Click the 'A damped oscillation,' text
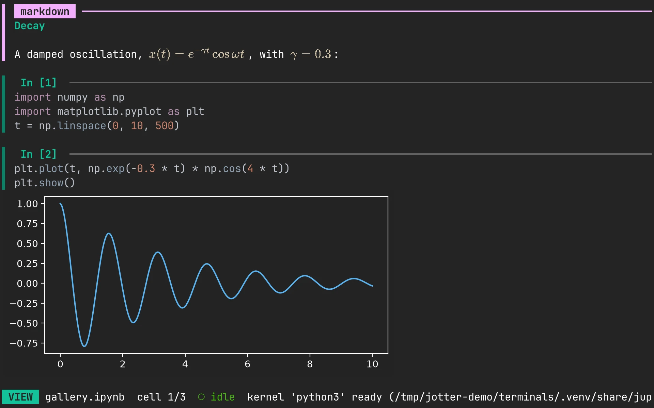Image resolution: width=654 pixels, height=408 pixels. (x=78, y=54)
